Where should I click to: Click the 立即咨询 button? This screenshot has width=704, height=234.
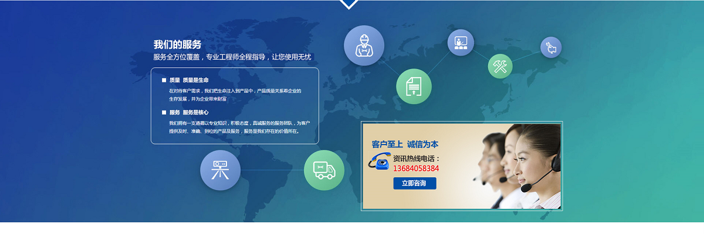[415, 184]
